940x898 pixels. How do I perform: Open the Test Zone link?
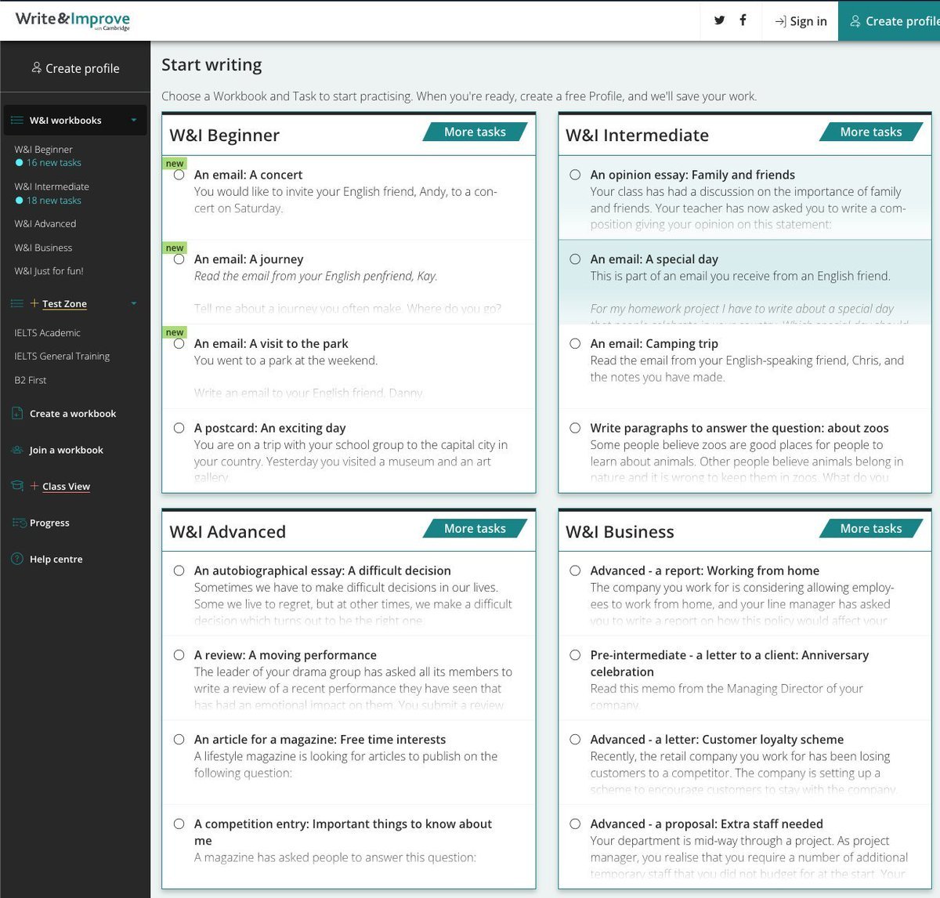coord(64,303)
